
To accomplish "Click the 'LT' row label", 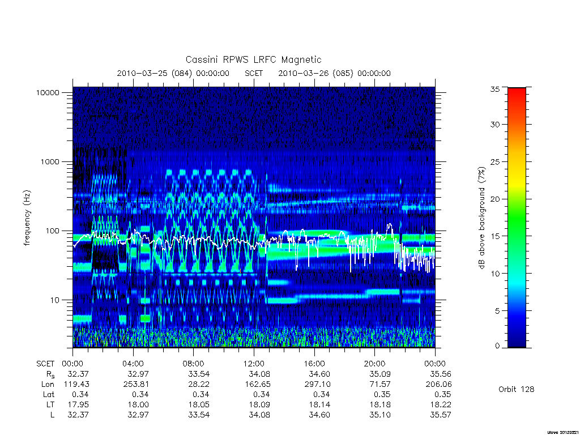I will [x=50, y=405].
